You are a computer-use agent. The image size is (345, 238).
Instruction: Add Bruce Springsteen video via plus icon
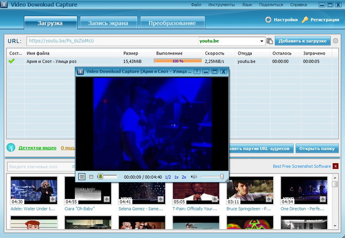point(269,199)
